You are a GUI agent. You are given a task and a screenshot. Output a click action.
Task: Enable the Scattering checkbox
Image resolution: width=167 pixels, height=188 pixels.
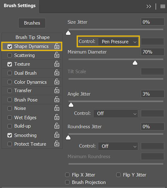[x=10, y=55]
